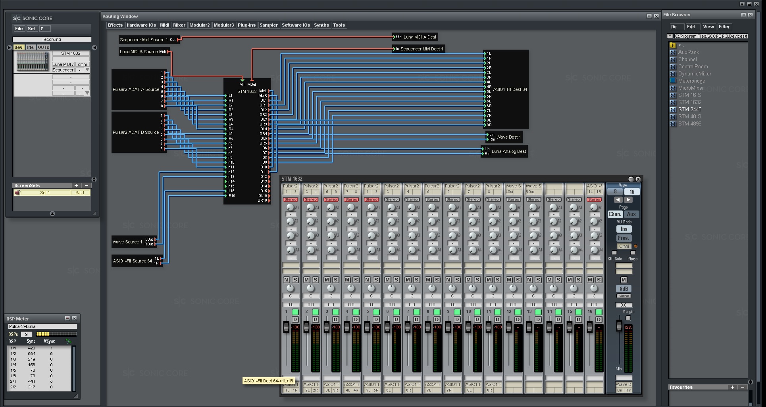Select Set 1 in ScreenSets list

coord(45,193)
